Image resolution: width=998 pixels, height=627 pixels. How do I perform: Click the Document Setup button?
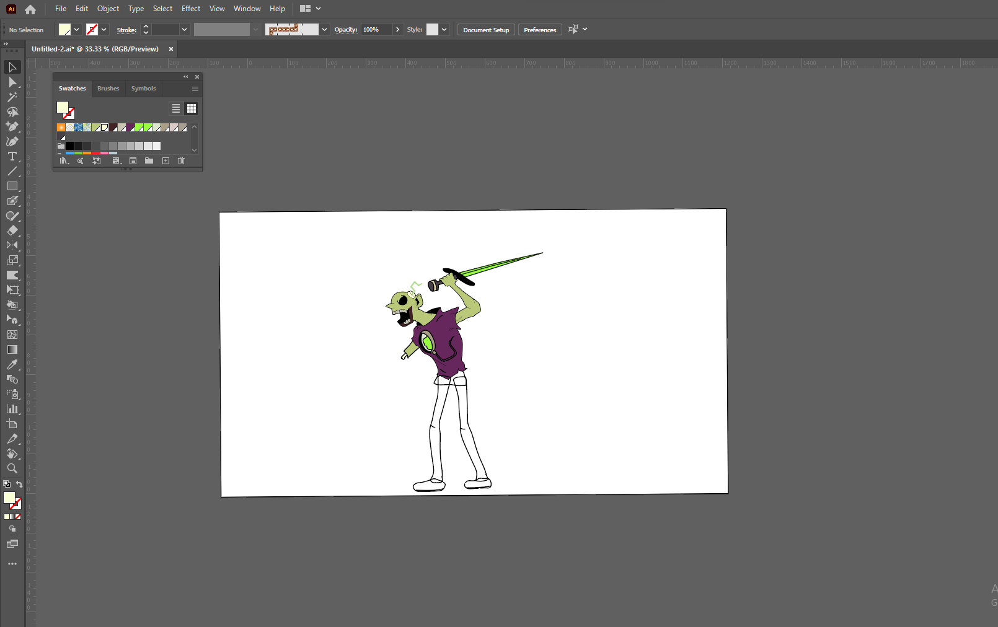pos(486,30)
